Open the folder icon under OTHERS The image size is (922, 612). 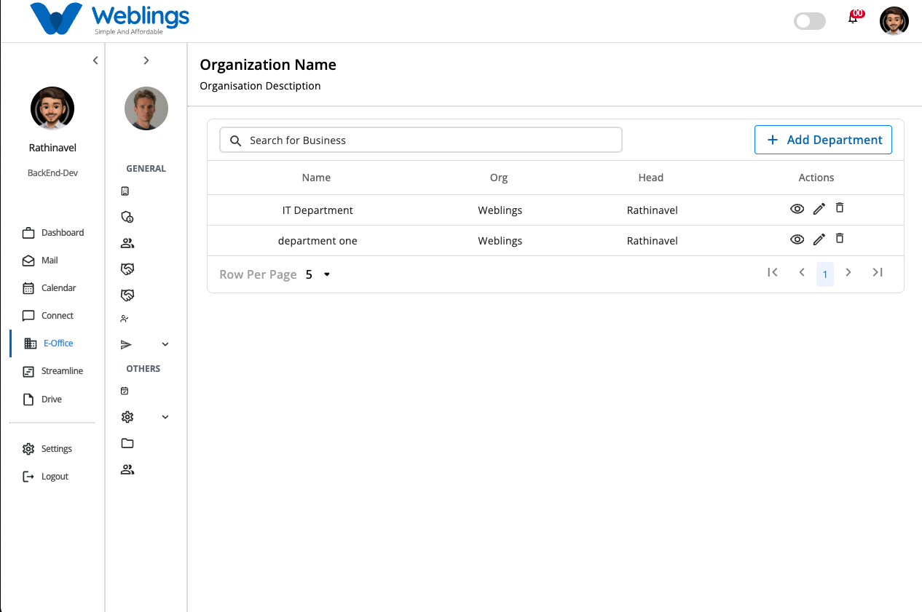pos(127,443)
